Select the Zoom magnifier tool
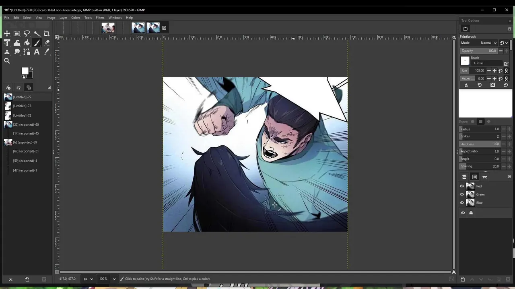This screenshot has width=515, height=289. click(x=7, y=61)
